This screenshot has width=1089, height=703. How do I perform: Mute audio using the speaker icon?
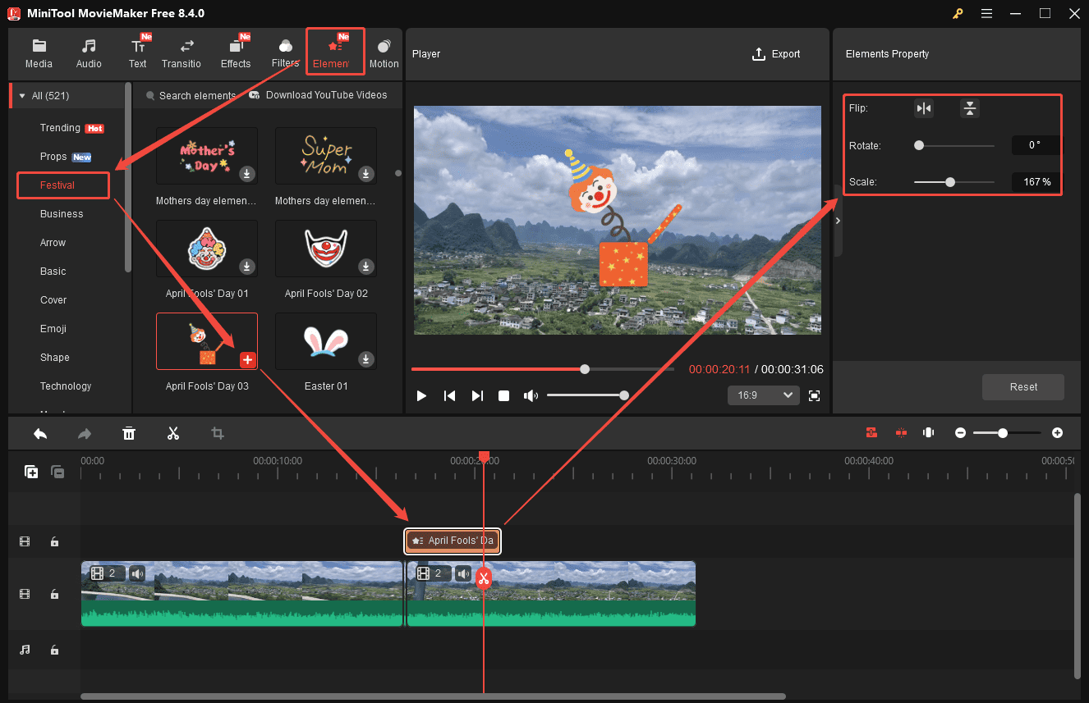tap(531, 395)
